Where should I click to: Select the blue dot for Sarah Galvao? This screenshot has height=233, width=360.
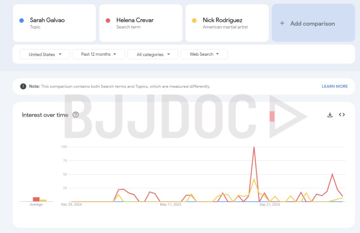pyautogui.click(x=22, y=21)
